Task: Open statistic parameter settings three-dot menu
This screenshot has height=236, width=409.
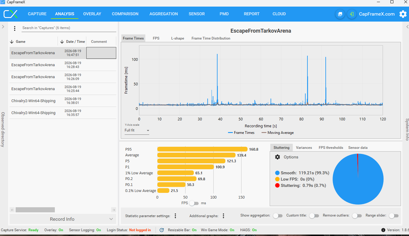Action: click(x=176, y=216)
